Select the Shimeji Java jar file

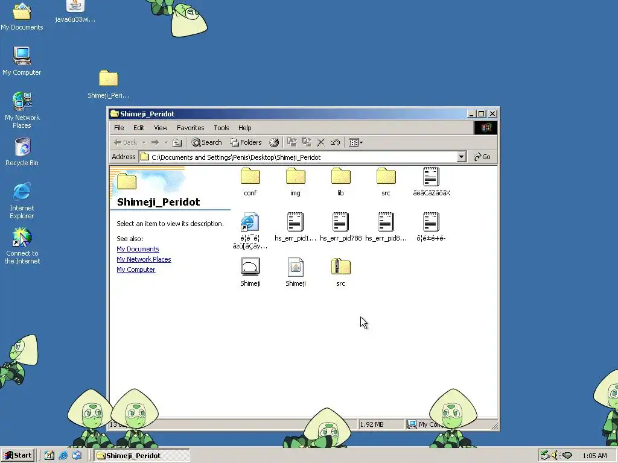[x=295, y=272]
